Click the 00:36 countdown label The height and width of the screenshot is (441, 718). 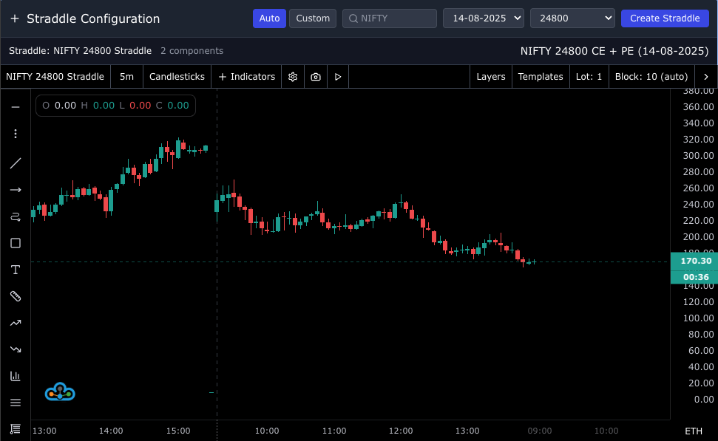(694, 277)
